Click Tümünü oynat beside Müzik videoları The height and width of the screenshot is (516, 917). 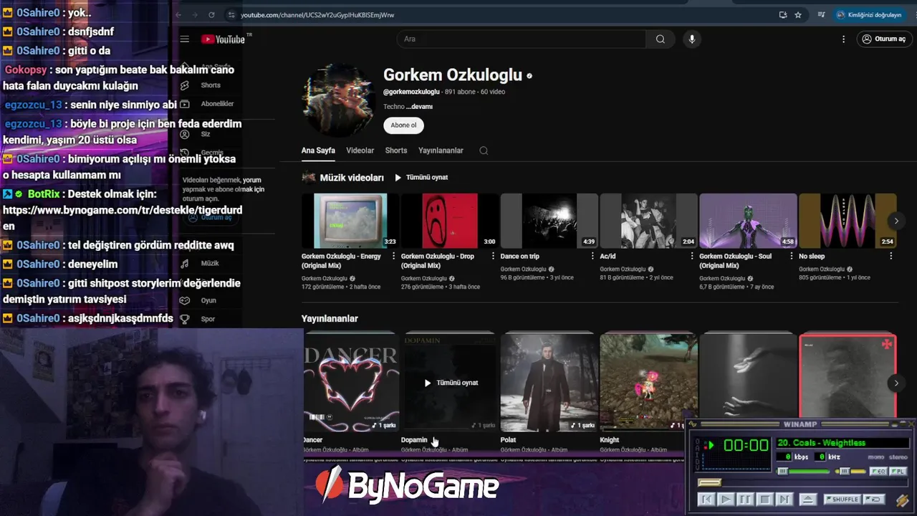click(421, 177)
